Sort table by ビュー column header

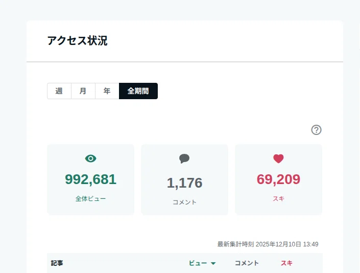[x=198, y=263]
